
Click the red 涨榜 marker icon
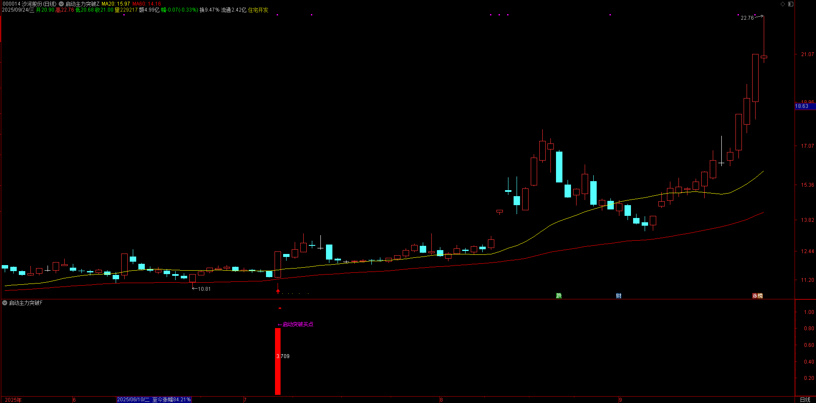click(757, 296)
